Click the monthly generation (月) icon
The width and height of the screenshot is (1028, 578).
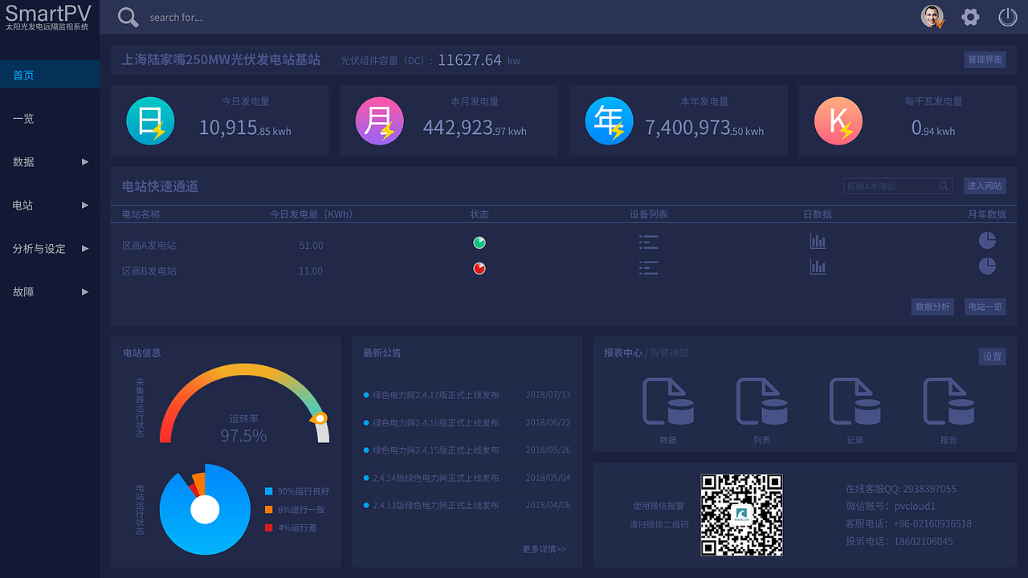click(x=379, y=120)
